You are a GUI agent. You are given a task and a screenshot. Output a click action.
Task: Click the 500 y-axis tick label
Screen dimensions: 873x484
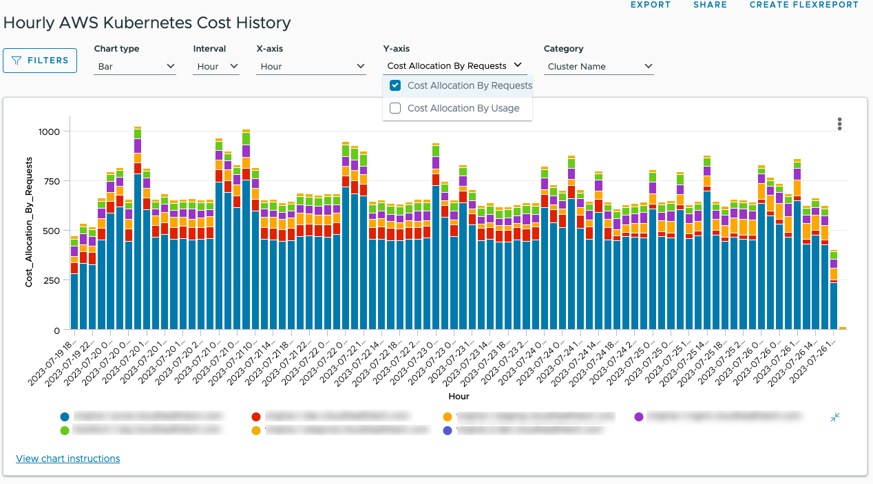tap(52, 231)
